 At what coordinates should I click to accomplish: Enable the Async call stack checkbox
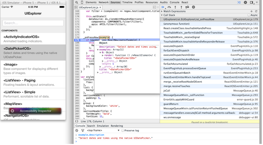249,16
